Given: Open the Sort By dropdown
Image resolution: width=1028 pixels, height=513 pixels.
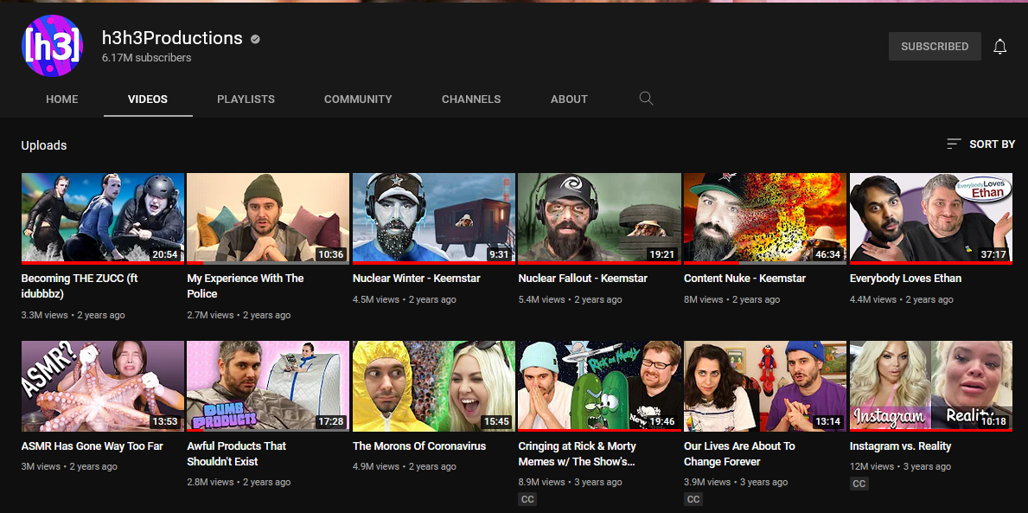Looking at the screenshot, I should (980, 144).
